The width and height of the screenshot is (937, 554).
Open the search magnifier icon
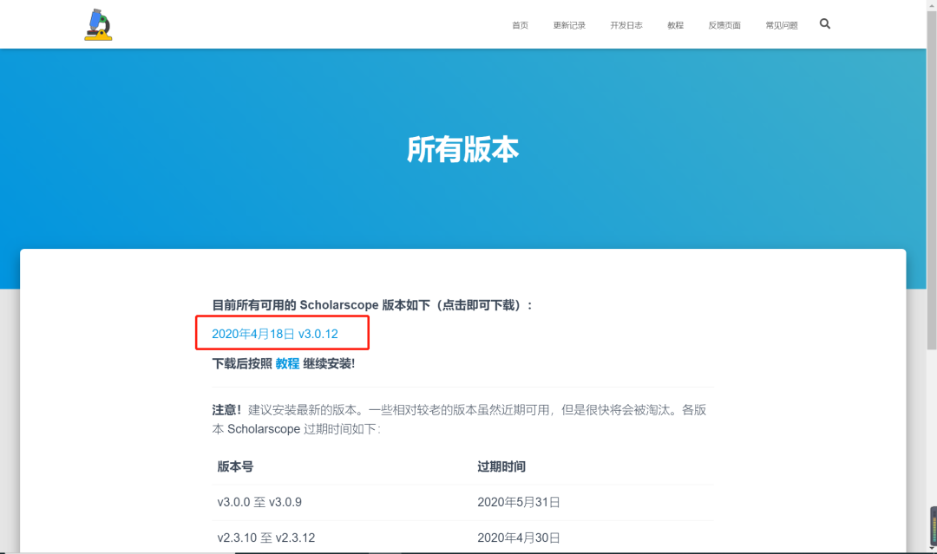click(x=825, y=24)
